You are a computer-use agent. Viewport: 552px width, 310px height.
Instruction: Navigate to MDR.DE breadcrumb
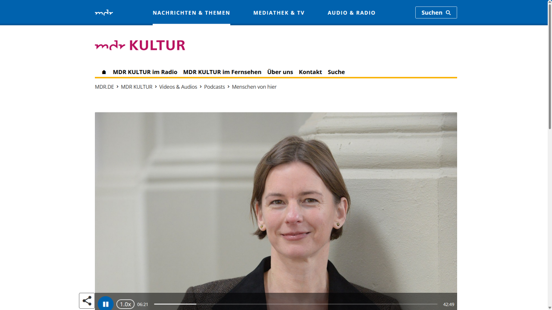click(x=104, y=87)
